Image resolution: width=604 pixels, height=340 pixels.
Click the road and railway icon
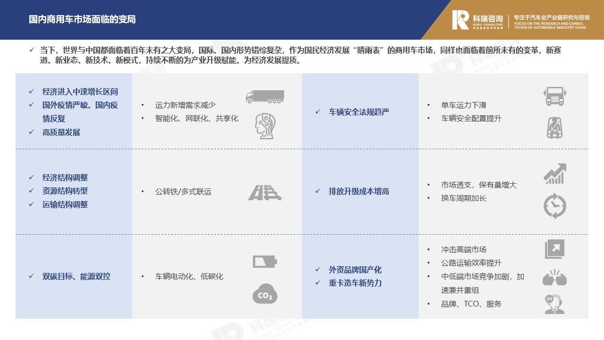[x=265, y=192]
